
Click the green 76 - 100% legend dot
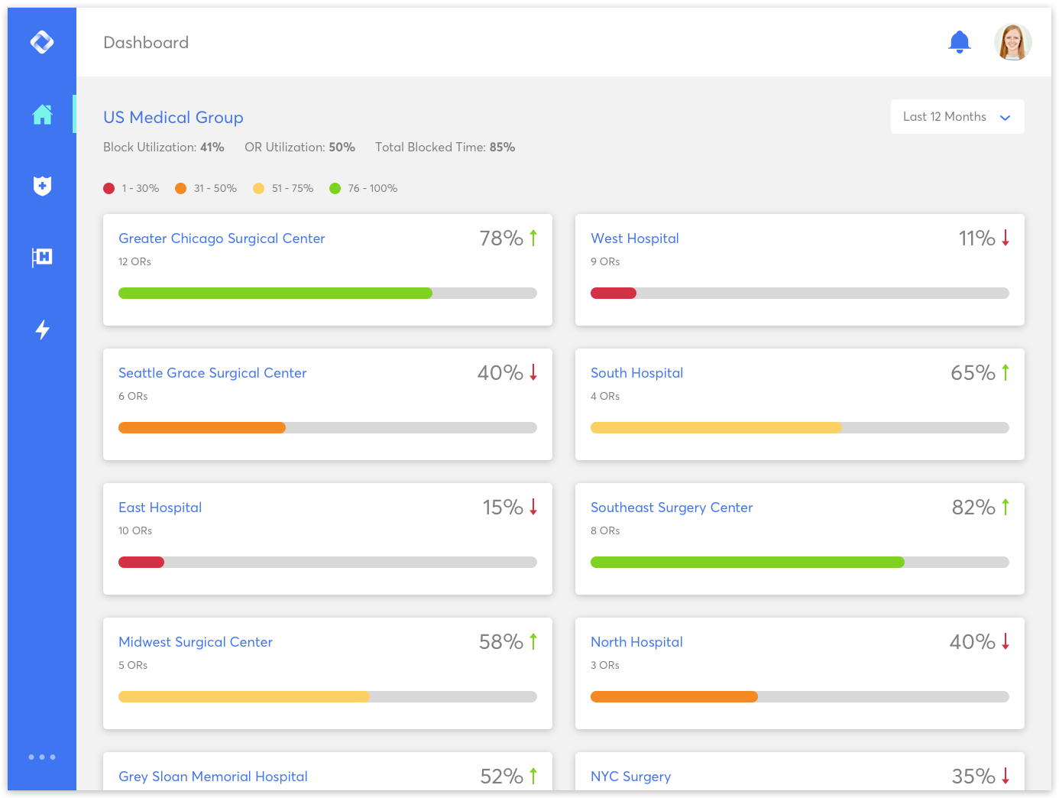point(335,188)
